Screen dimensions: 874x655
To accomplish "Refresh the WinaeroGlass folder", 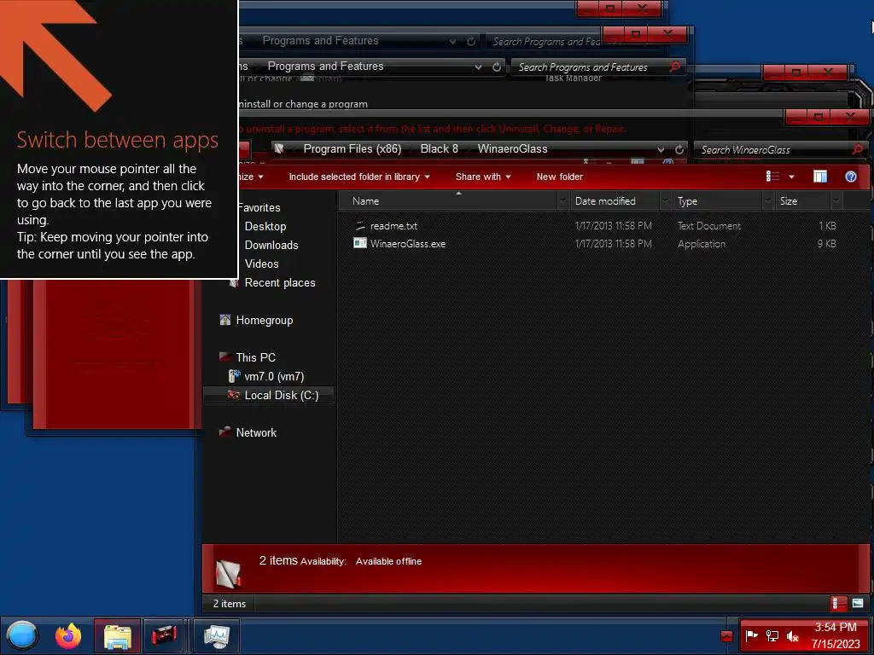I will [679, 149].
